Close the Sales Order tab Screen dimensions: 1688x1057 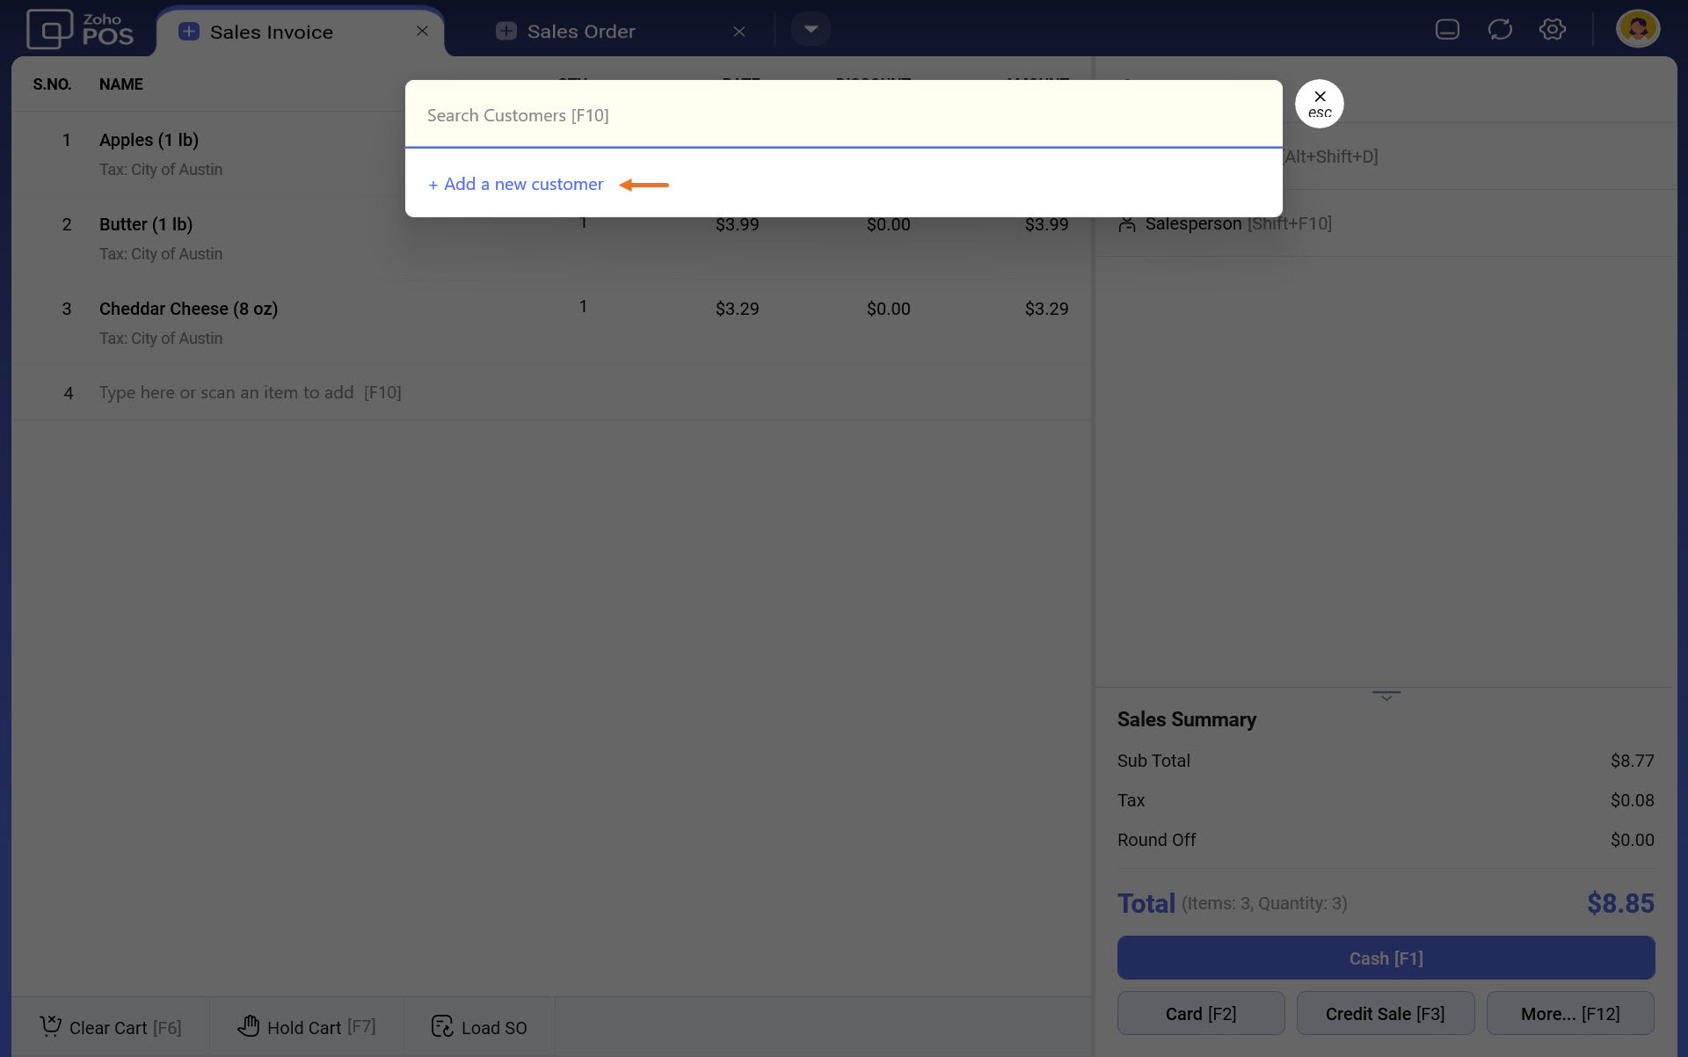tap(739, 32)
